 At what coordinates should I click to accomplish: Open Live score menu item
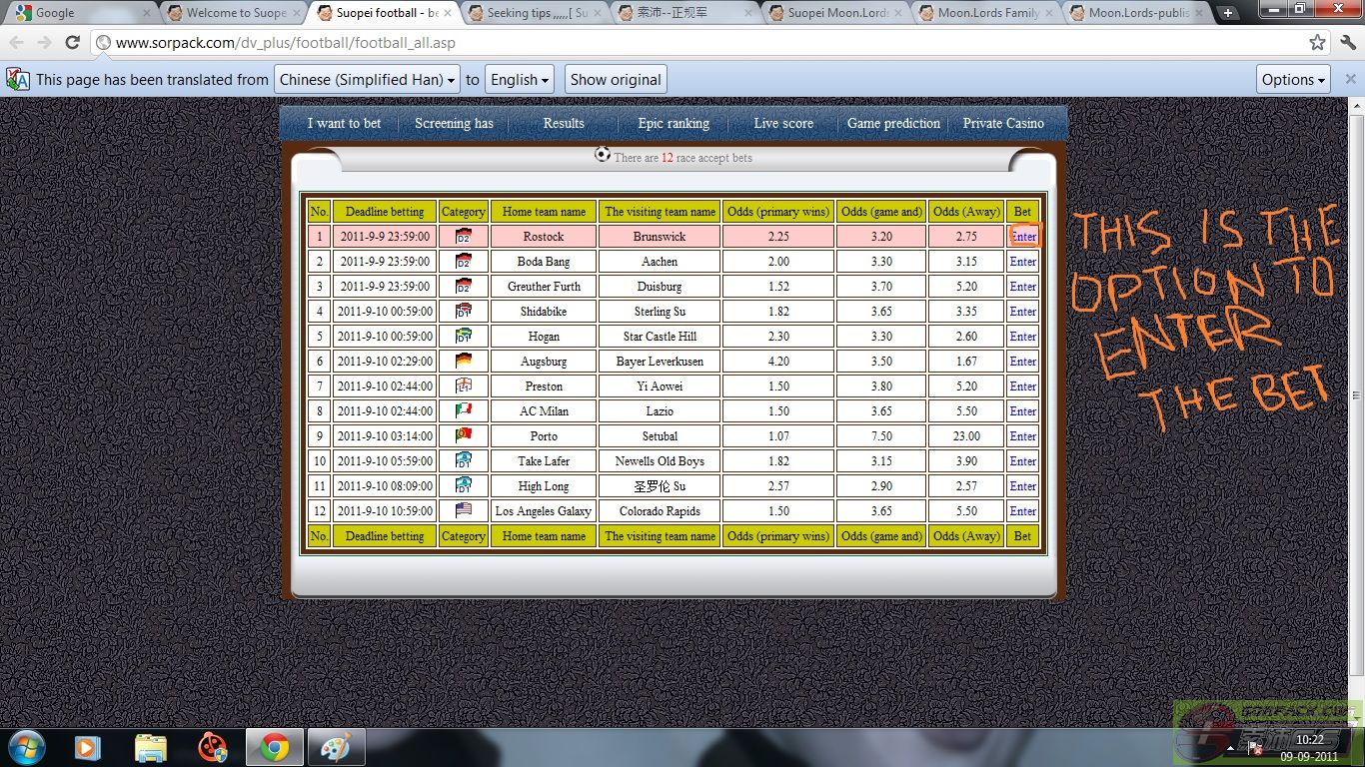[783, 123]
